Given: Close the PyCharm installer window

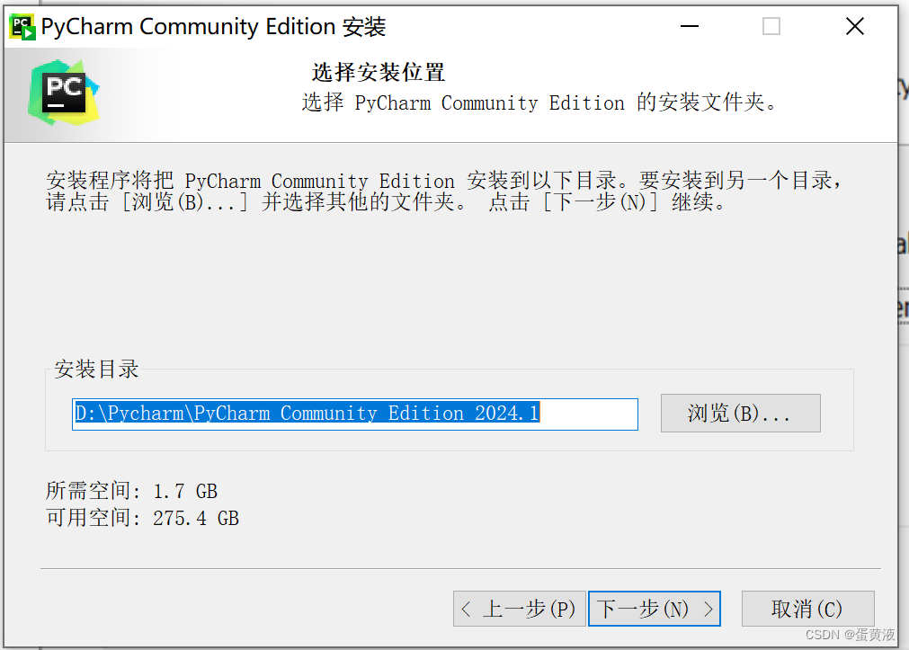Looking at the screenshot, I should pos(854,26).
